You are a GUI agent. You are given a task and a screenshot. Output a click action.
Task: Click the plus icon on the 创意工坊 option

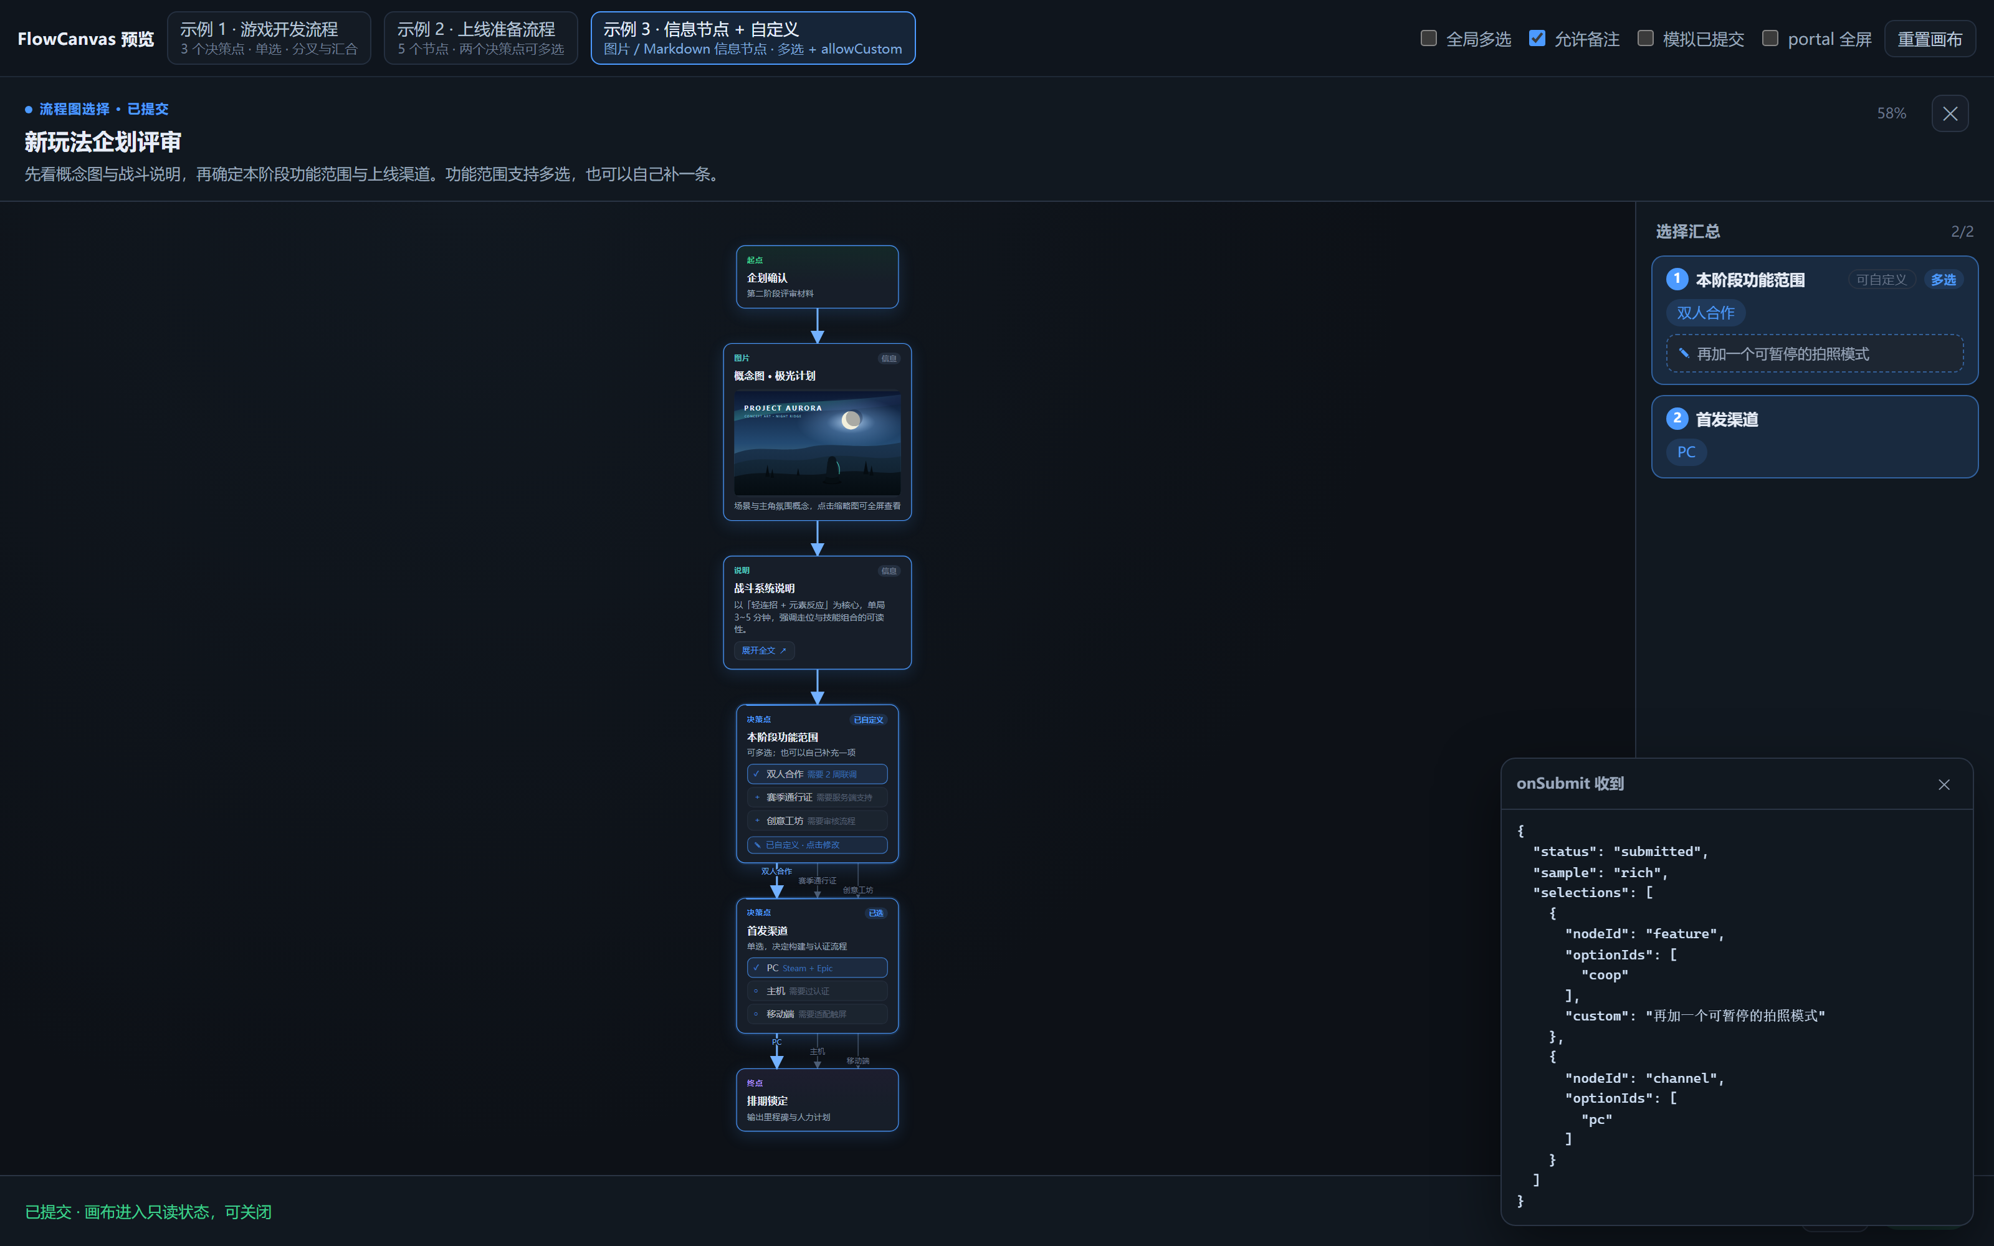(x=757, y=820)
